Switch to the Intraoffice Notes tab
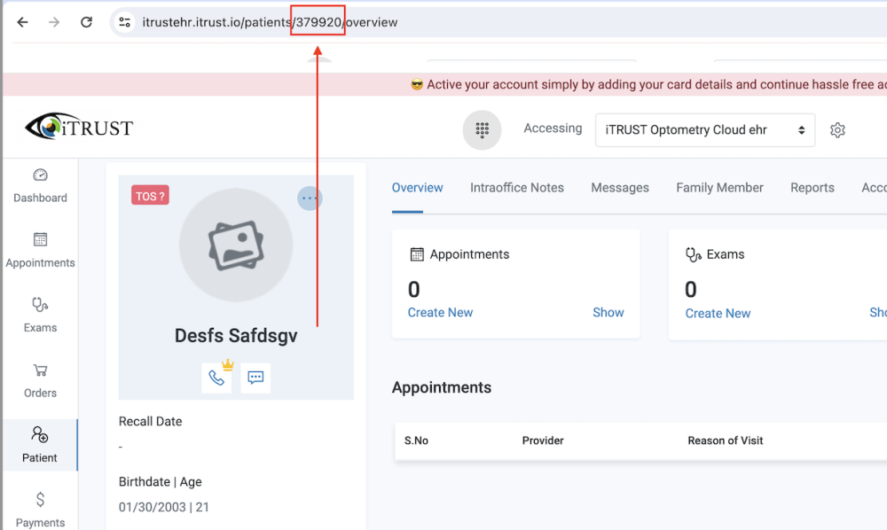 pyautogui.click(x=517, y=188)
